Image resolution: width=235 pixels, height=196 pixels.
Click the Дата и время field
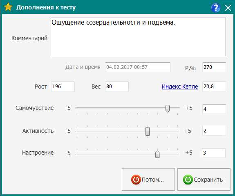(138, 67)
